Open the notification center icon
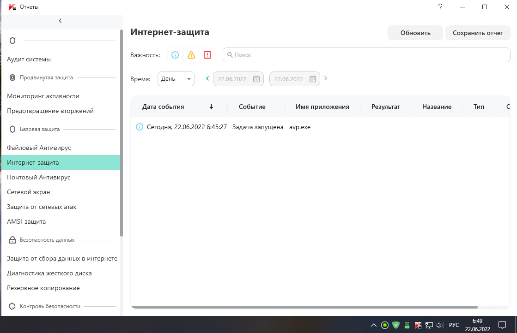Screen dimensions: 517x333 [502, 325]
